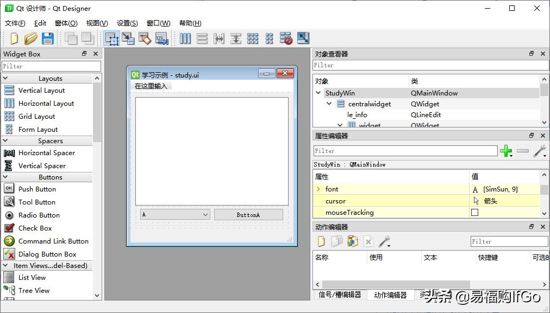This screenshot has width=550, height=313.
Task: Toggle the mouseTracking checkbox off
Action: [x=474, y=213]
